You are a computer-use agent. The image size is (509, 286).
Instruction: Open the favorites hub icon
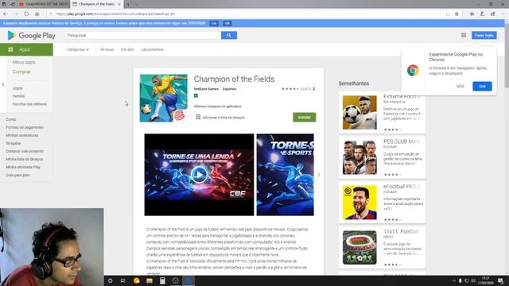[472, 14]
